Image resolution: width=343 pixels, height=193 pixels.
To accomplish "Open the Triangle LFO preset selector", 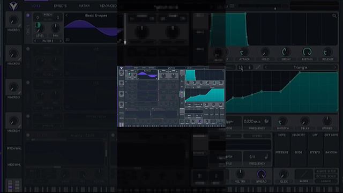I will point(300,68).
